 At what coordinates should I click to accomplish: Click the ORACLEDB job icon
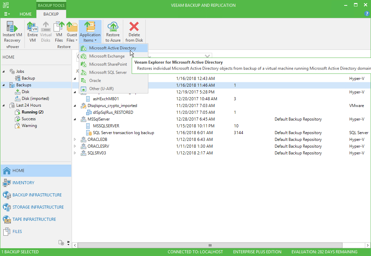click(83, 140)
